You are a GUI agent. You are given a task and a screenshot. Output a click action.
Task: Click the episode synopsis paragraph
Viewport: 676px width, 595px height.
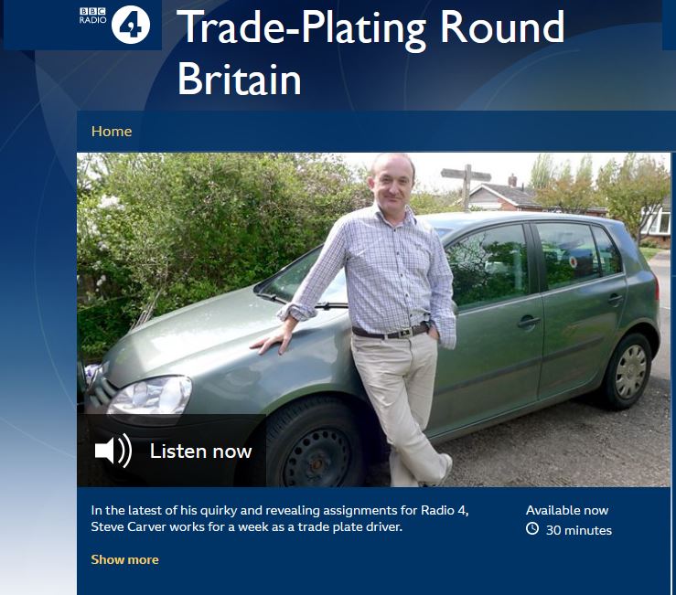pyautogui.click(x=280, y=518)
